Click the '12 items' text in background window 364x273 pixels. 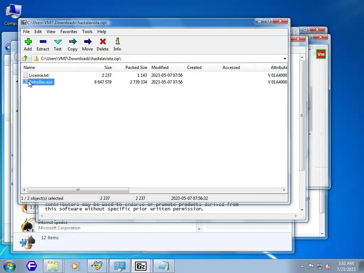tap(50, 238)
